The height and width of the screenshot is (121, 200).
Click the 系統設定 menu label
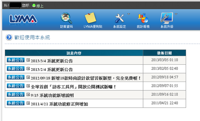(x=119, y=27)
